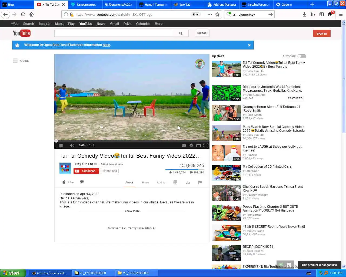Open Tampermonkey extension icon with badge
This screenshot has width=346, height=277.
(x=331, y=14)
